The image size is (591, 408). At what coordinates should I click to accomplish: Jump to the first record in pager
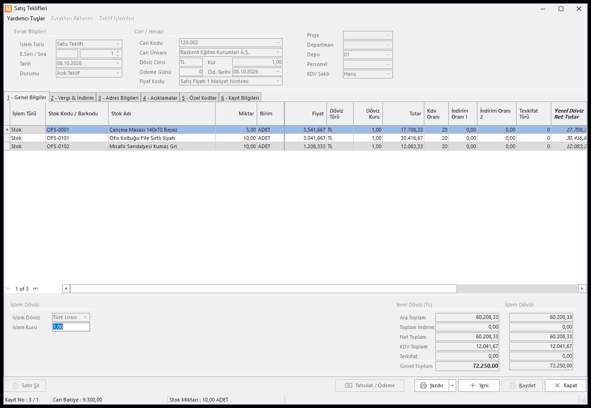tap(9, 288)
